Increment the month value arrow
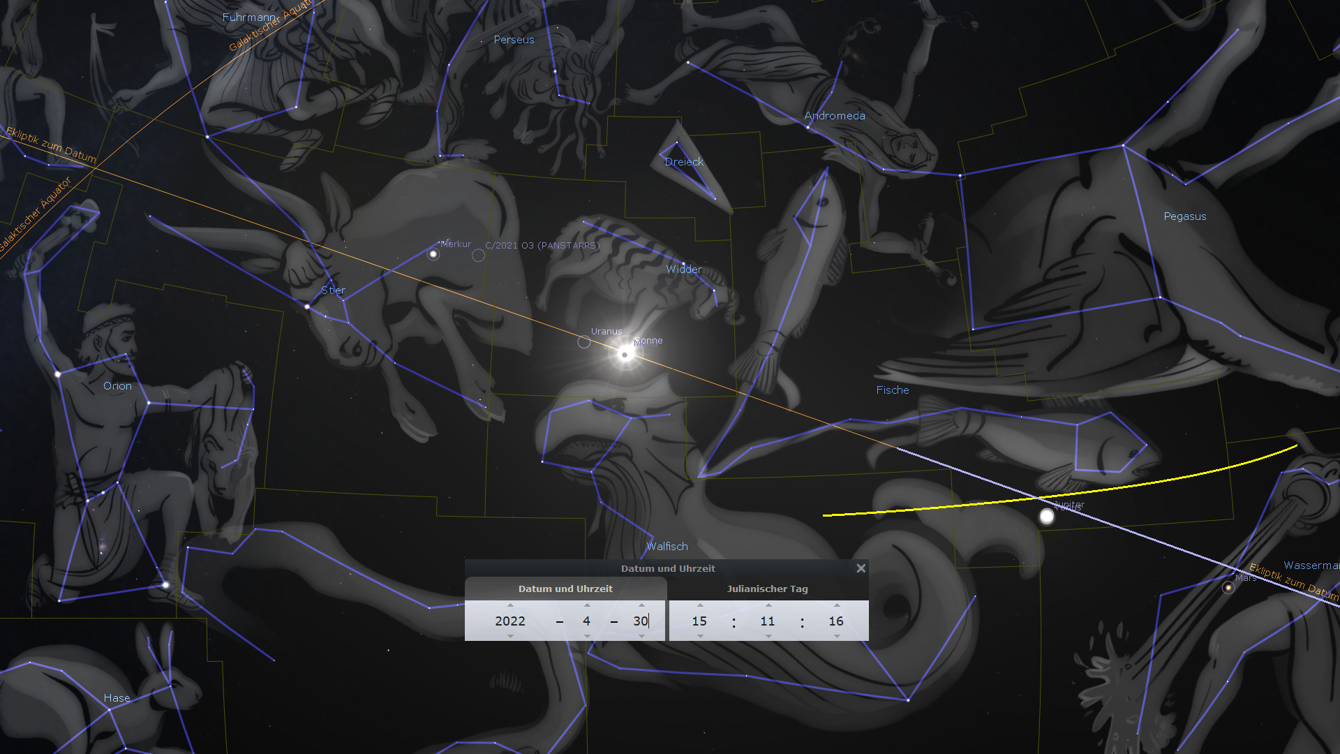The image size is (1340, 754). coord(587,605)
